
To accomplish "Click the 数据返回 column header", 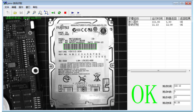I will [172, 19].
